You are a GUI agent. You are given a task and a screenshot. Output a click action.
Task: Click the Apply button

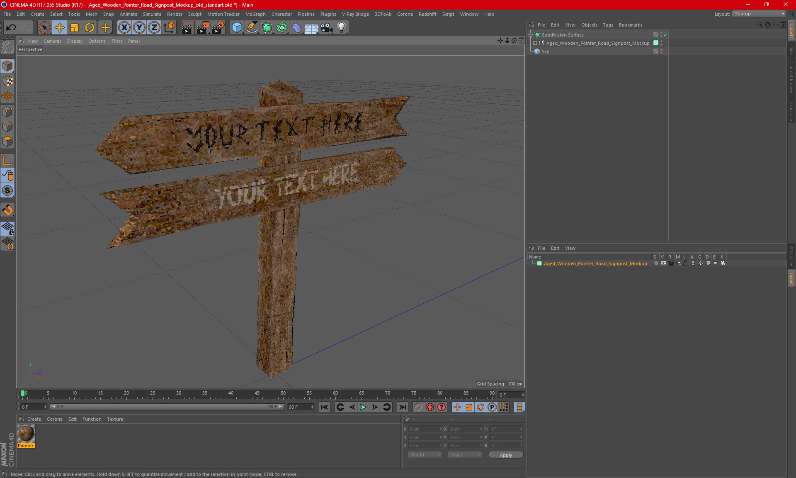pos(506,455)
